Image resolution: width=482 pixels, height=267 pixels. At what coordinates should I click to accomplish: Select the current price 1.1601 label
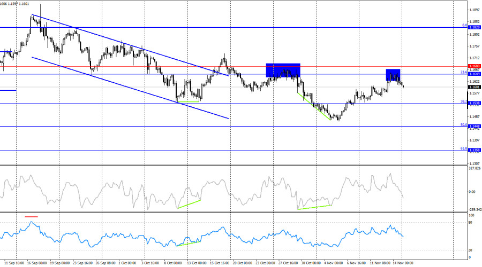[473, 87]
